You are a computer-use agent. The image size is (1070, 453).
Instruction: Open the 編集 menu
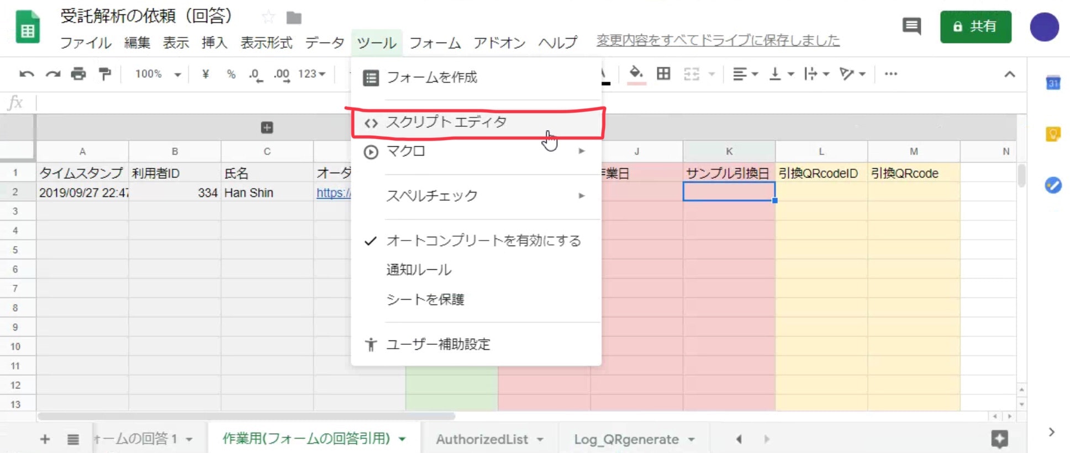point(137,42)
